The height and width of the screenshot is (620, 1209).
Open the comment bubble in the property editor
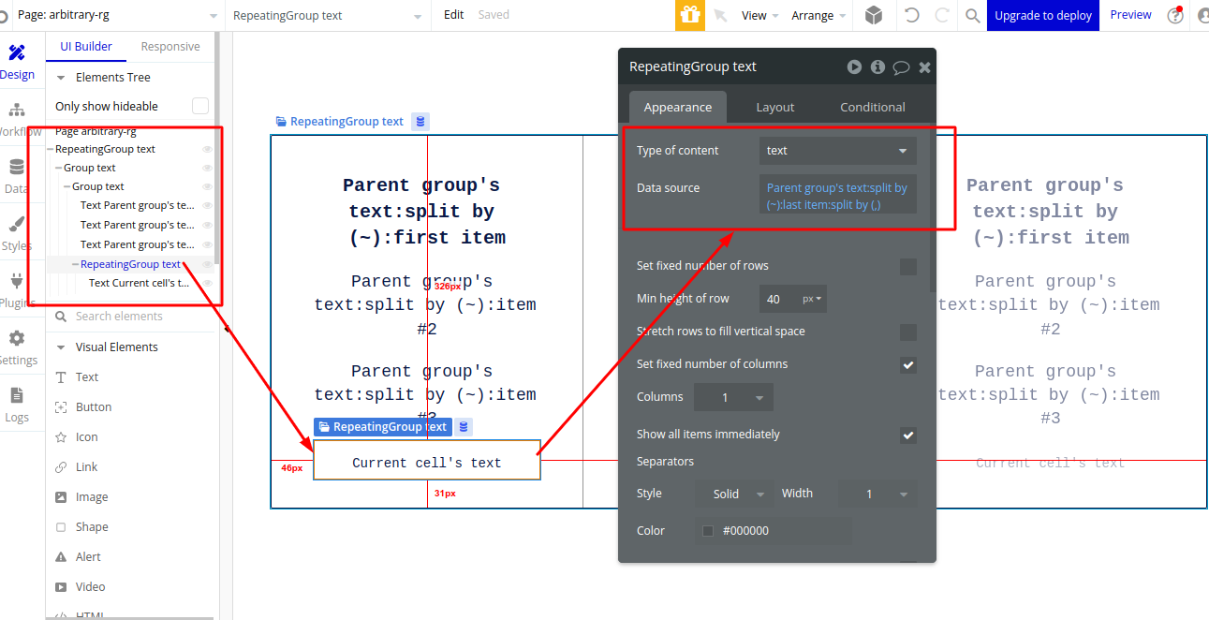[x=901, y=67]
